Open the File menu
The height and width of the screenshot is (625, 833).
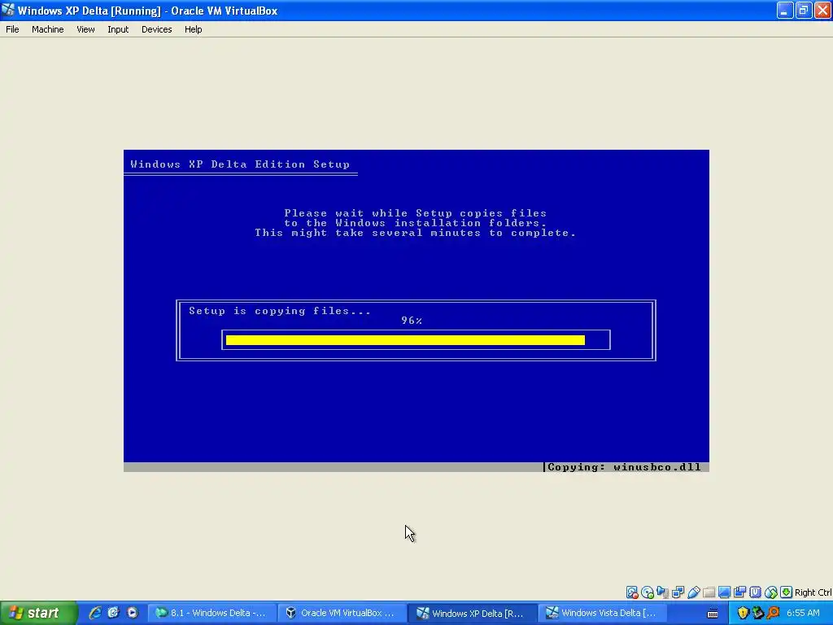click(x=12, y=29)
